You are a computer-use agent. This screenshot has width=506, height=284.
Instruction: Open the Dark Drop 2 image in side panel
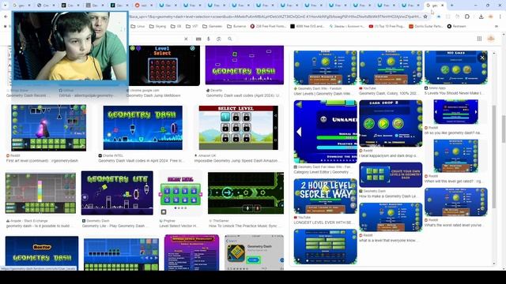tap(391, 123)
